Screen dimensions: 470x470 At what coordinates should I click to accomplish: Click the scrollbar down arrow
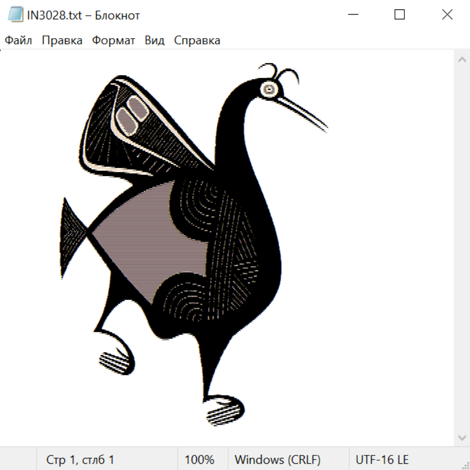click(x=462, y=437)
